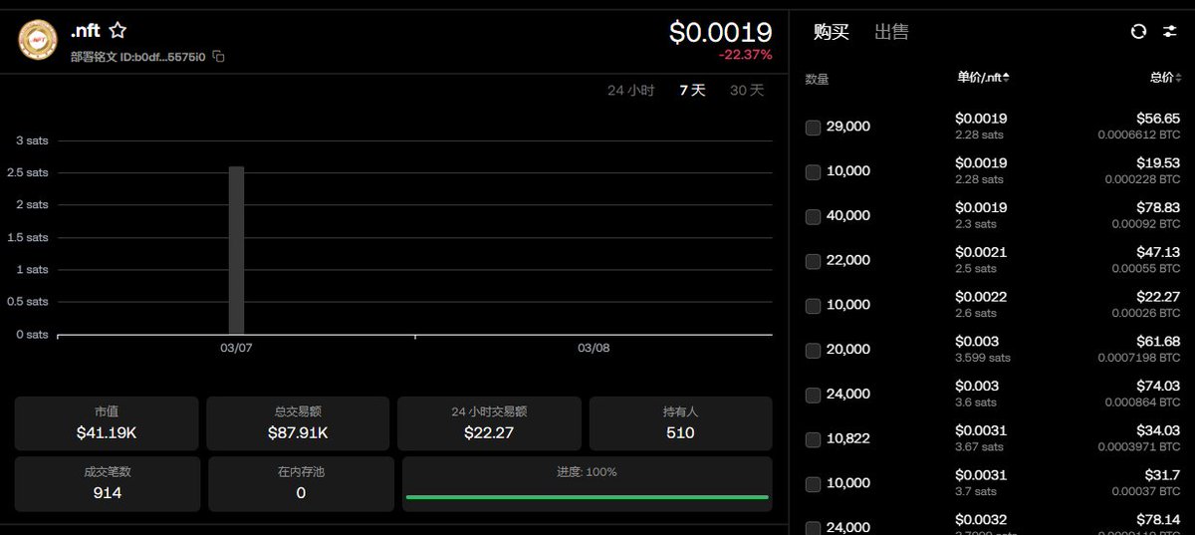Click the $61.68 total price
This screenshot has height=535, width=1195.
pos(1158,342)
